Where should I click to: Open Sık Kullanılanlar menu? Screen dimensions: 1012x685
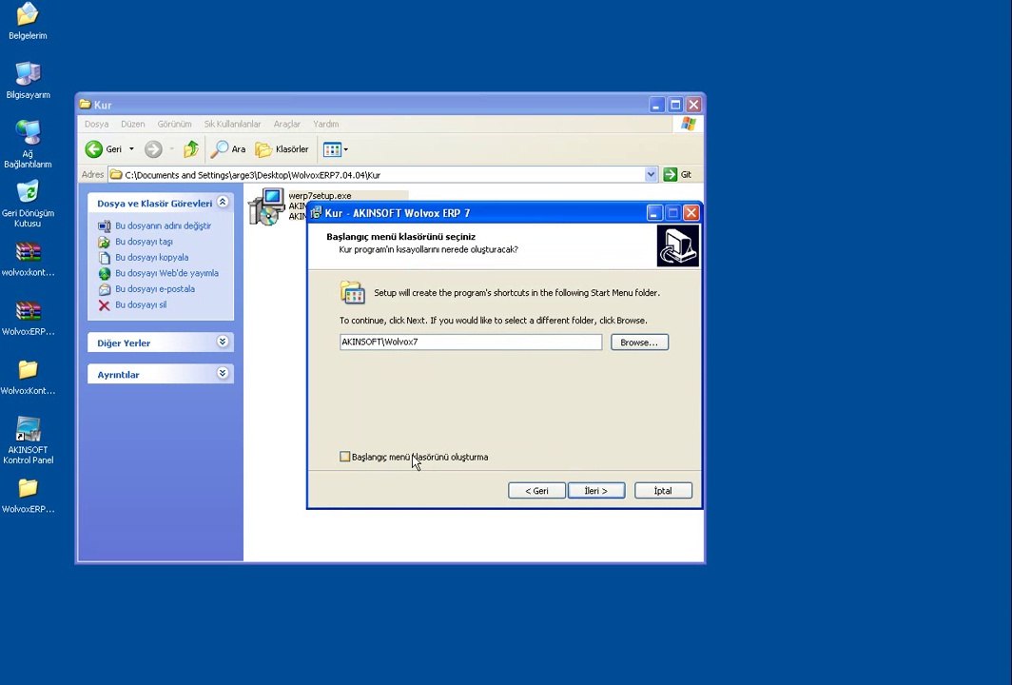(232, 124)
